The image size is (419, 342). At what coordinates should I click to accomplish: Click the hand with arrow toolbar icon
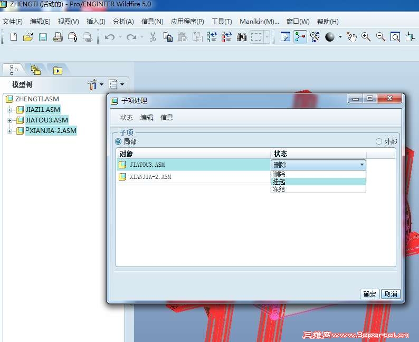(x=351, y=37)
